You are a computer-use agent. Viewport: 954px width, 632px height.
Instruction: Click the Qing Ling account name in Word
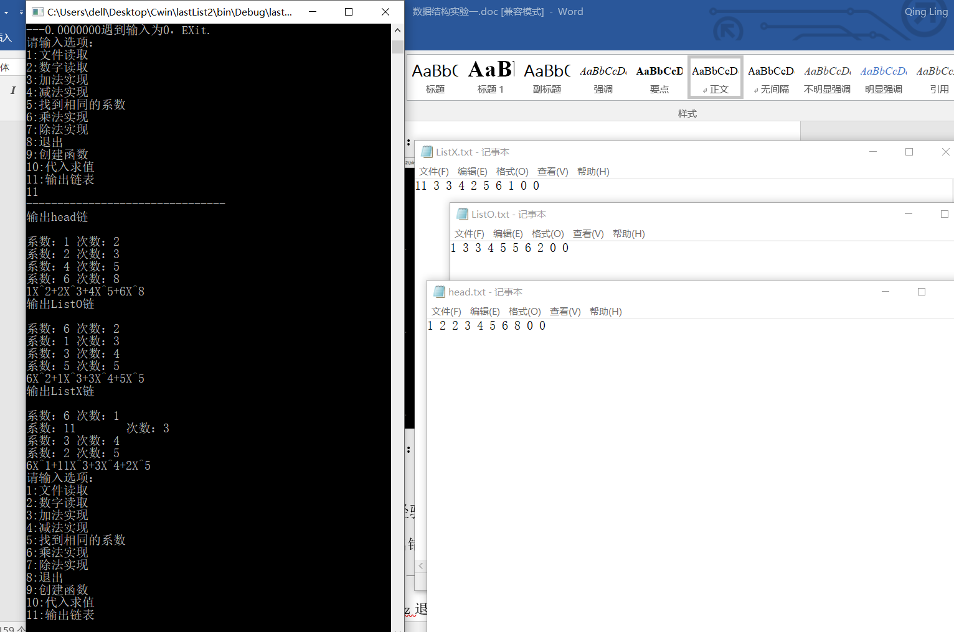click(926, 12)
